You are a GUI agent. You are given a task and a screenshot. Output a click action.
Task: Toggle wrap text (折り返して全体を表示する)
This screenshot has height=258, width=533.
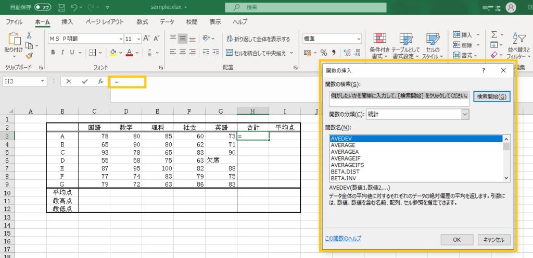258,39
